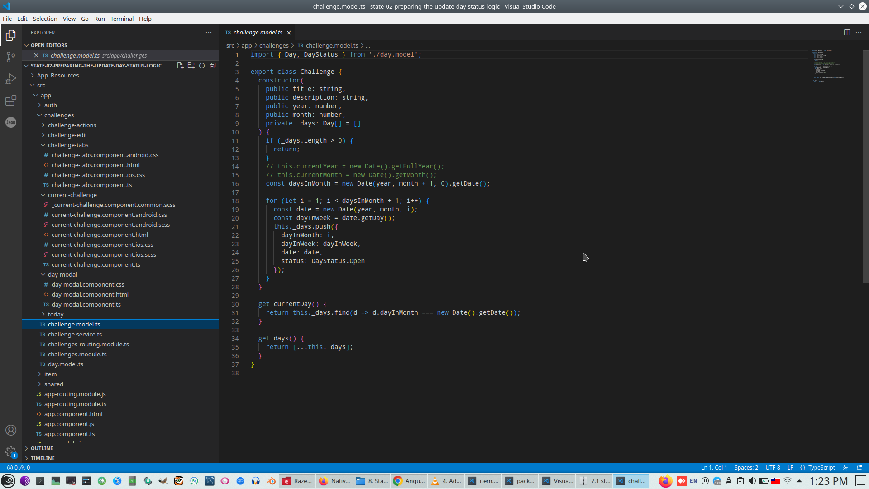This screenshot has height=489, width=869.
Task: Open the Source Control view
Action: 11,57
